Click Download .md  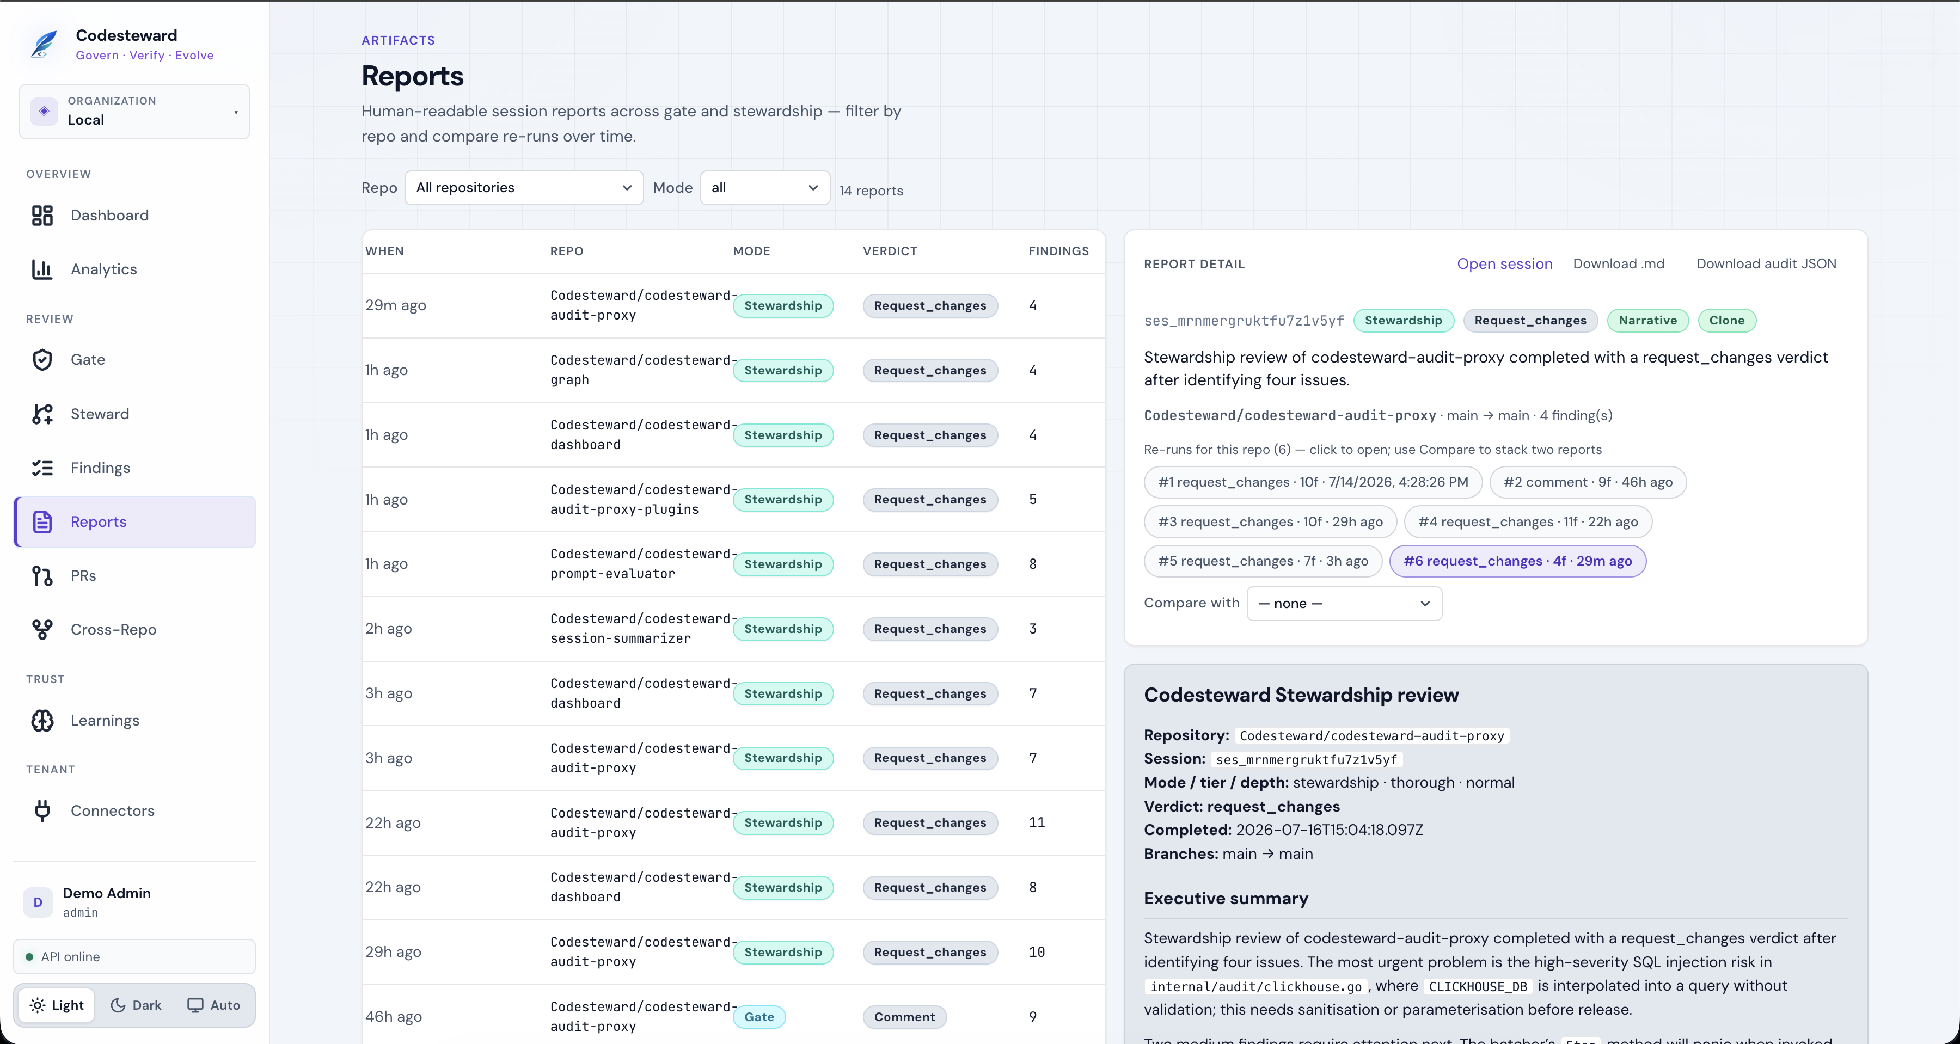coord(1619,264)
